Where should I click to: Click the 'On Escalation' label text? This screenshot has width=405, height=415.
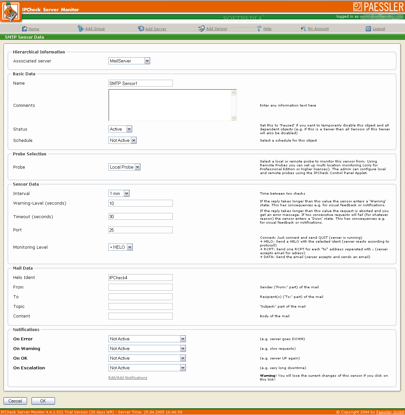click(x=29, y=368)
